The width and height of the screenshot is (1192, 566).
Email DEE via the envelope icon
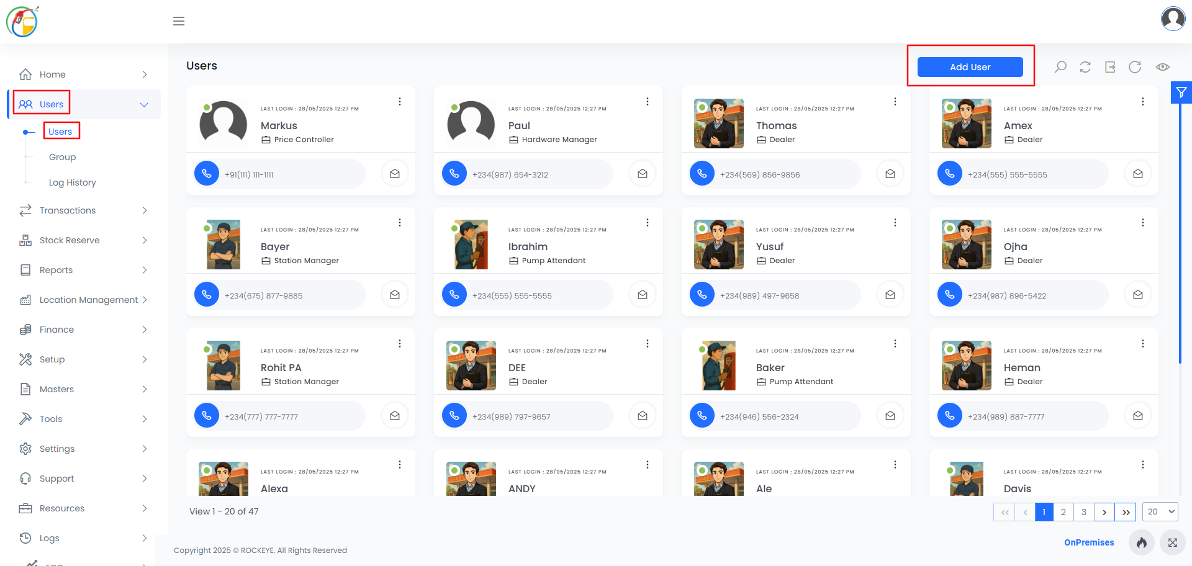pos(643,416)
